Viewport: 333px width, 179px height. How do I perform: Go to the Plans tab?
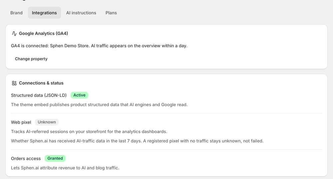point(111,13)
